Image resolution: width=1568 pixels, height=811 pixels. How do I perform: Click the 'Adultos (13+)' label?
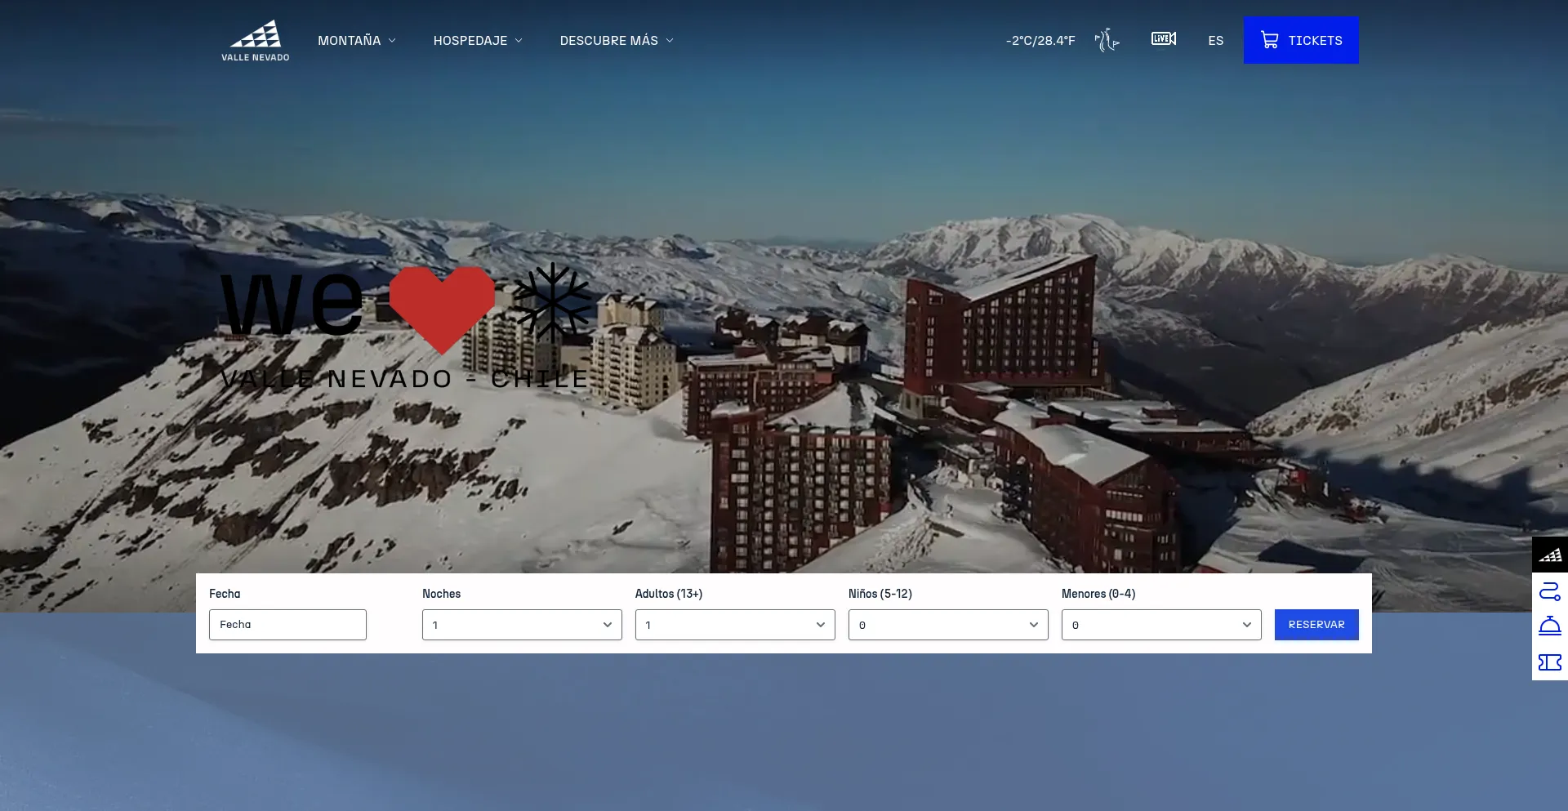coord(669,594)
